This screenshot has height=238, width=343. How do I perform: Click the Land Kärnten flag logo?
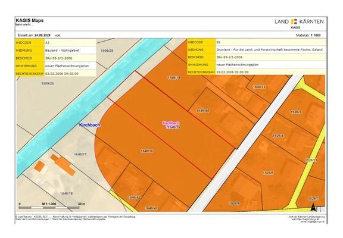294,21
